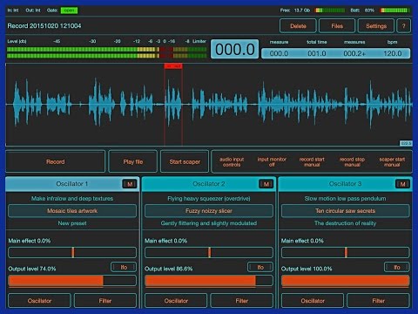The height and width of the screenshot is (314, 418).
Task: Set Oscillator 1 Output level slider
Action: pos(72,281)
